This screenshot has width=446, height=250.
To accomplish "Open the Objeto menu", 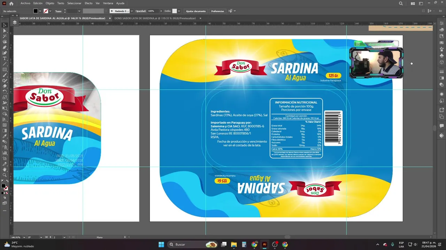I will pos(50,3).
